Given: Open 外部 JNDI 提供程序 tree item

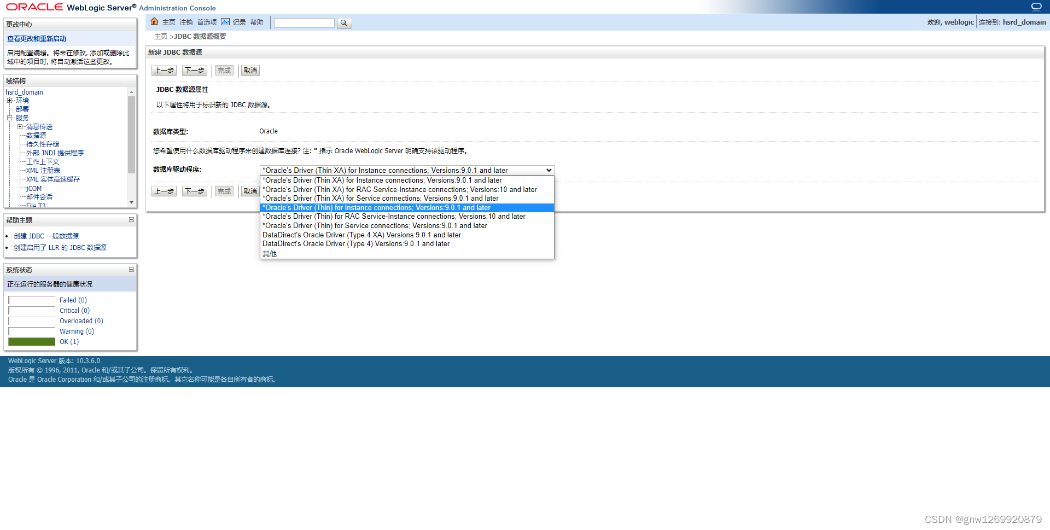Looking at the screenshot, I should 55,153.
